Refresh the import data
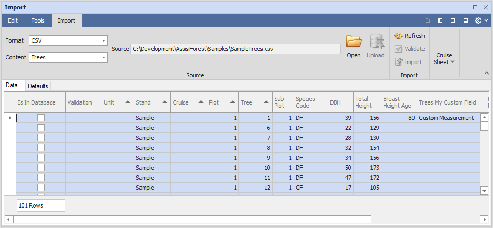Screen dimensions: 493x228 409,36
